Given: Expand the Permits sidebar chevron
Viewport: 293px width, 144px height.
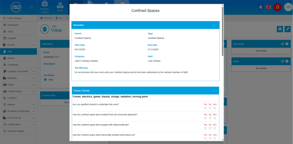Looking at the screenshot, I should (34, 45).
